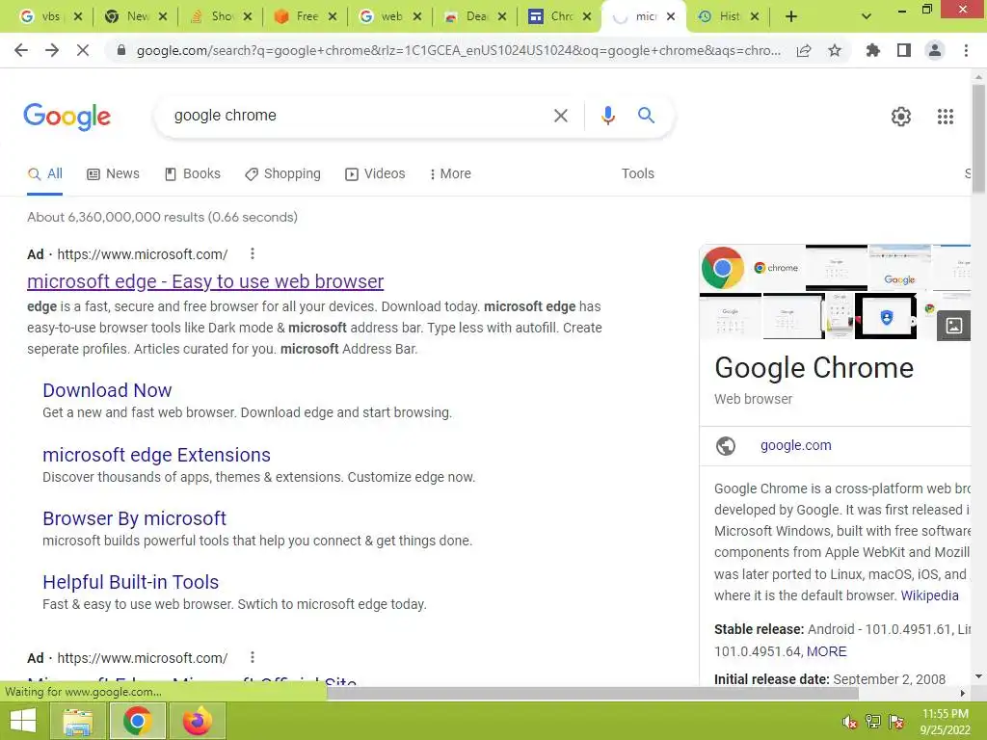Image resolution: width=987 pixels, height=740 pixels.
Task: Open 'microsoft edge - Easy to use web browser' link
Action: 205,281
